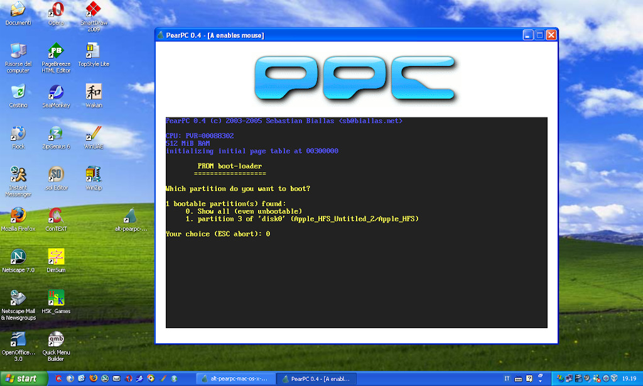
Task: Launch SeaMonkey from the Quick Launch bar
Action: point(140,378)
